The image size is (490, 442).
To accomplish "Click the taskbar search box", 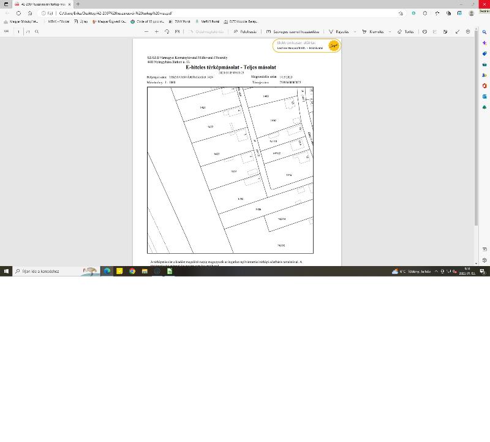I will [56, 271].
